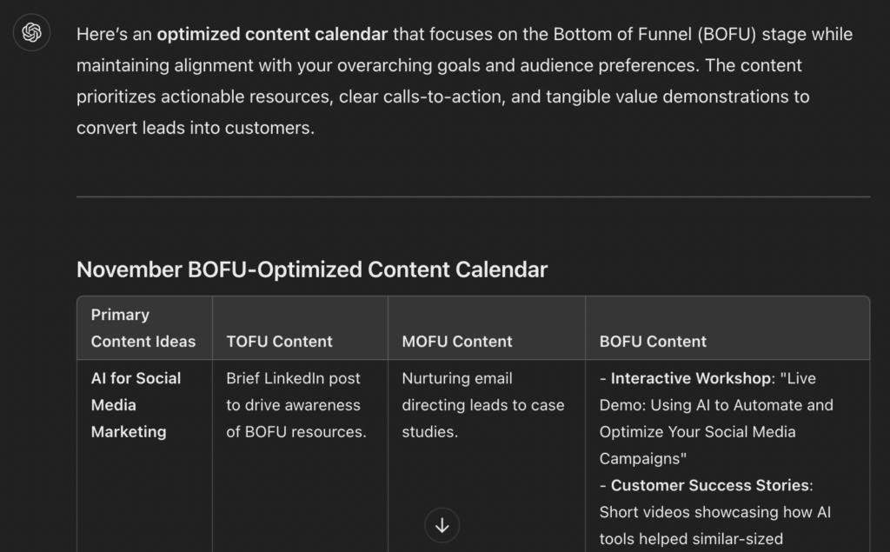Click the "AI for Social Media Marketing" cell
The width and height of the screenshot is (890, 552).
(x=136, y=404)
